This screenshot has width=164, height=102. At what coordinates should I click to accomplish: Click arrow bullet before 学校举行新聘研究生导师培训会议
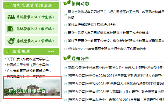tap(66, 25)
